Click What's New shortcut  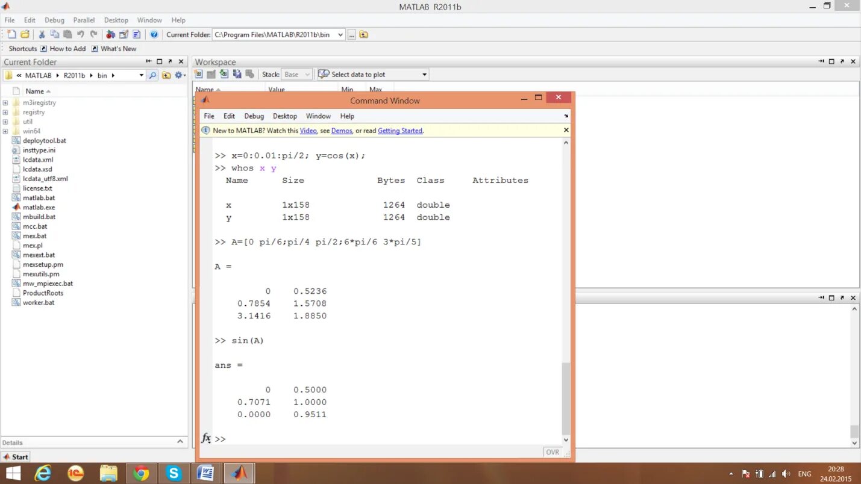[114, 49]
